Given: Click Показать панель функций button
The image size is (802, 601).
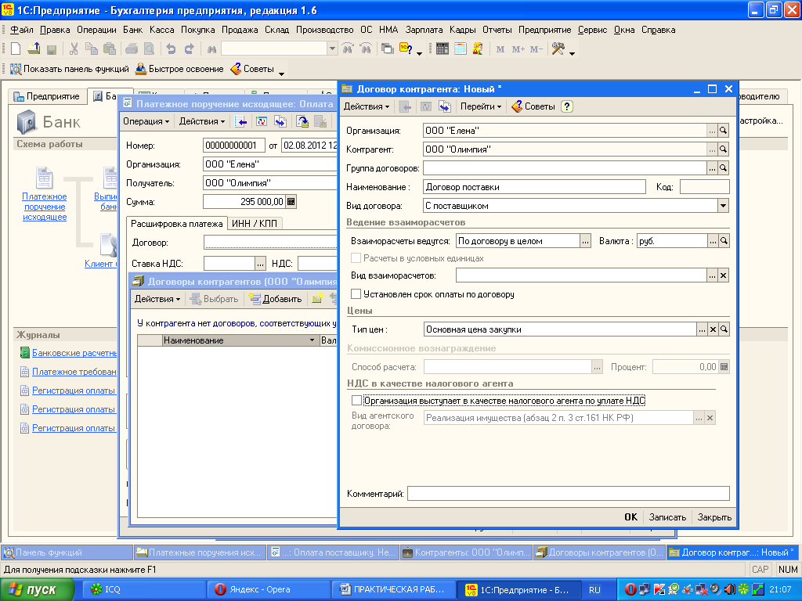Looking at the screenshot, I should (70, 69).
